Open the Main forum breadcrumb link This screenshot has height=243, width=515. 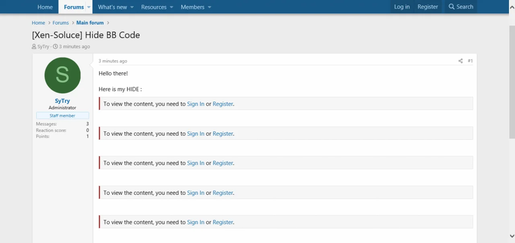click(x=90, y=23)
